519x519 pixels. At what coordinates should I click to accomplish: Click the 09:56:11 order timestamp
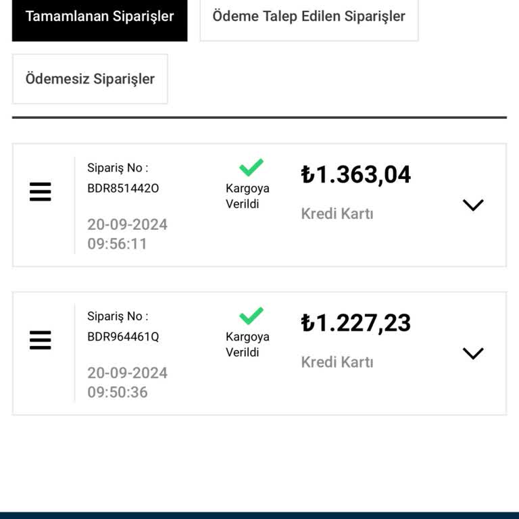tap(117, 244)
